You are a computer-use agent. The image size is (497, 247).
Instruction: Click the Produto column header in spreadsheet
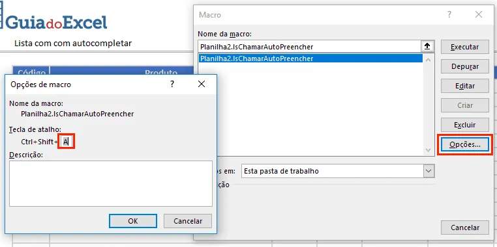click(161, 71)
